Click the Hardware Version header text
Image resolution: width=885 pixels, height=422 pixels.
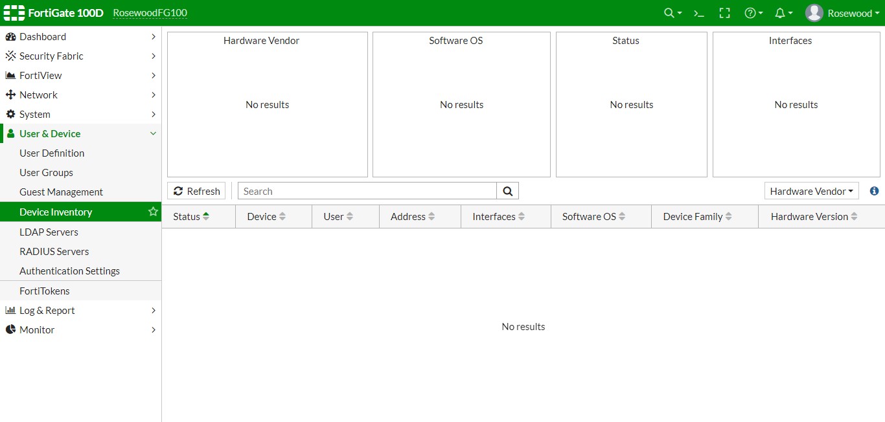(809, 217)
